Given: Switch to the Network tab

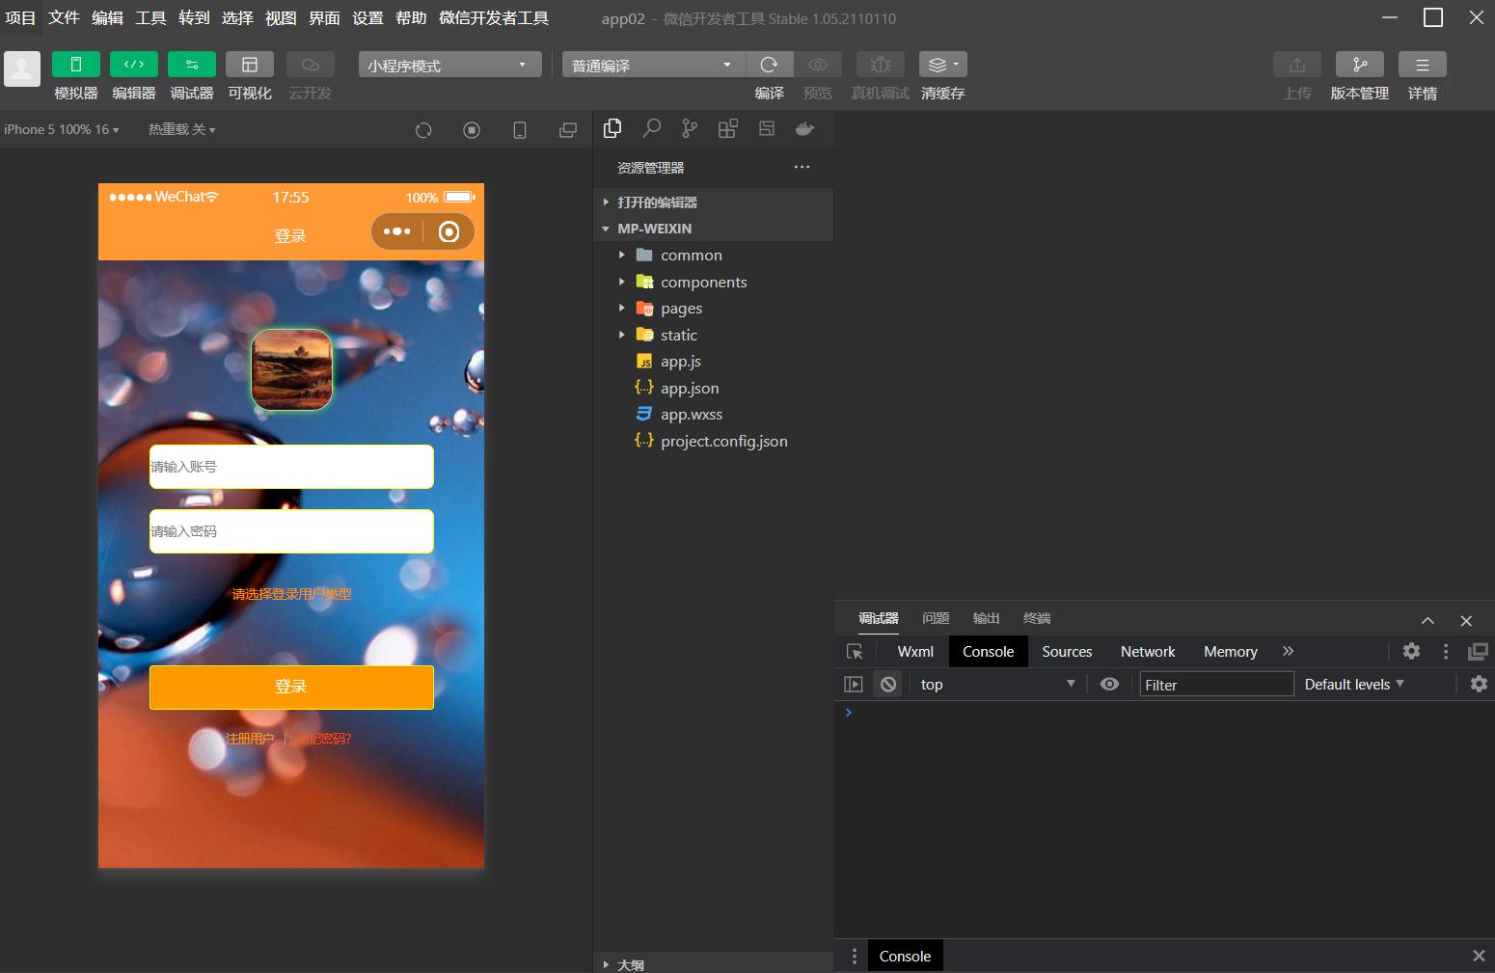Looking at the screenshot, I should [x=1147, y=651].
